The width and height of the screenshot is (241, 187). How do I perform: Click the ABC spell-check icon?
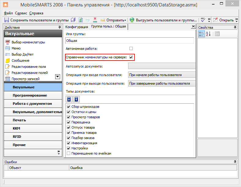tap(203, 20)
